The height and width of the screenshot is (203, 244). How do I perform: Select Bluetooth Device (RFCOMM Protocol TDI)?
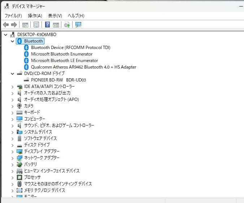(71, 48)
